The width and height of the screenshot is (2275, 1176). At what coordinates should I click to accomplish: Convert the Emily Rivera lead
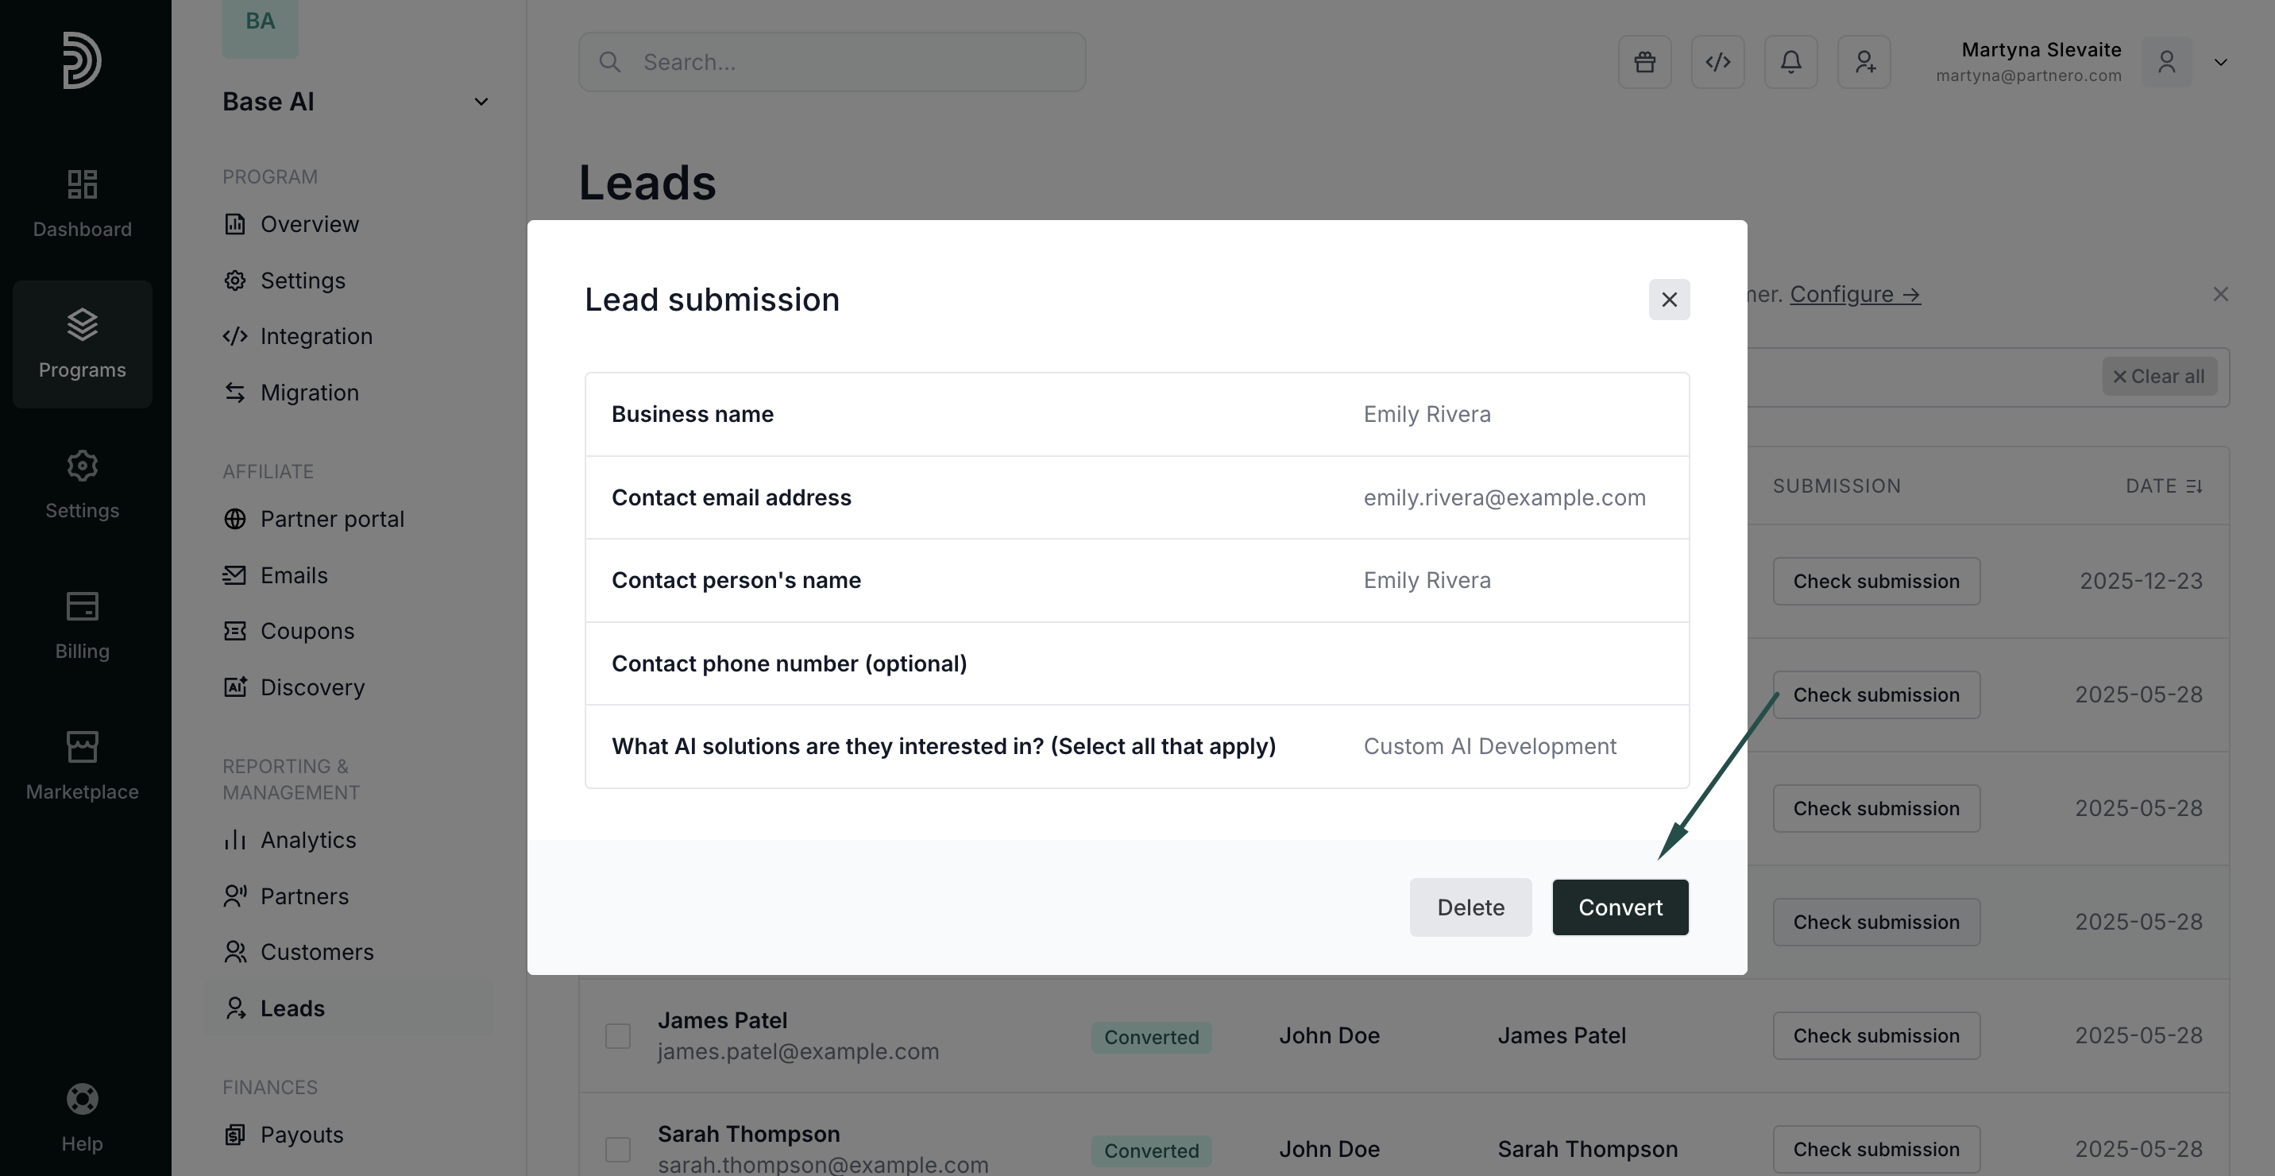(x=1620, y=907)
